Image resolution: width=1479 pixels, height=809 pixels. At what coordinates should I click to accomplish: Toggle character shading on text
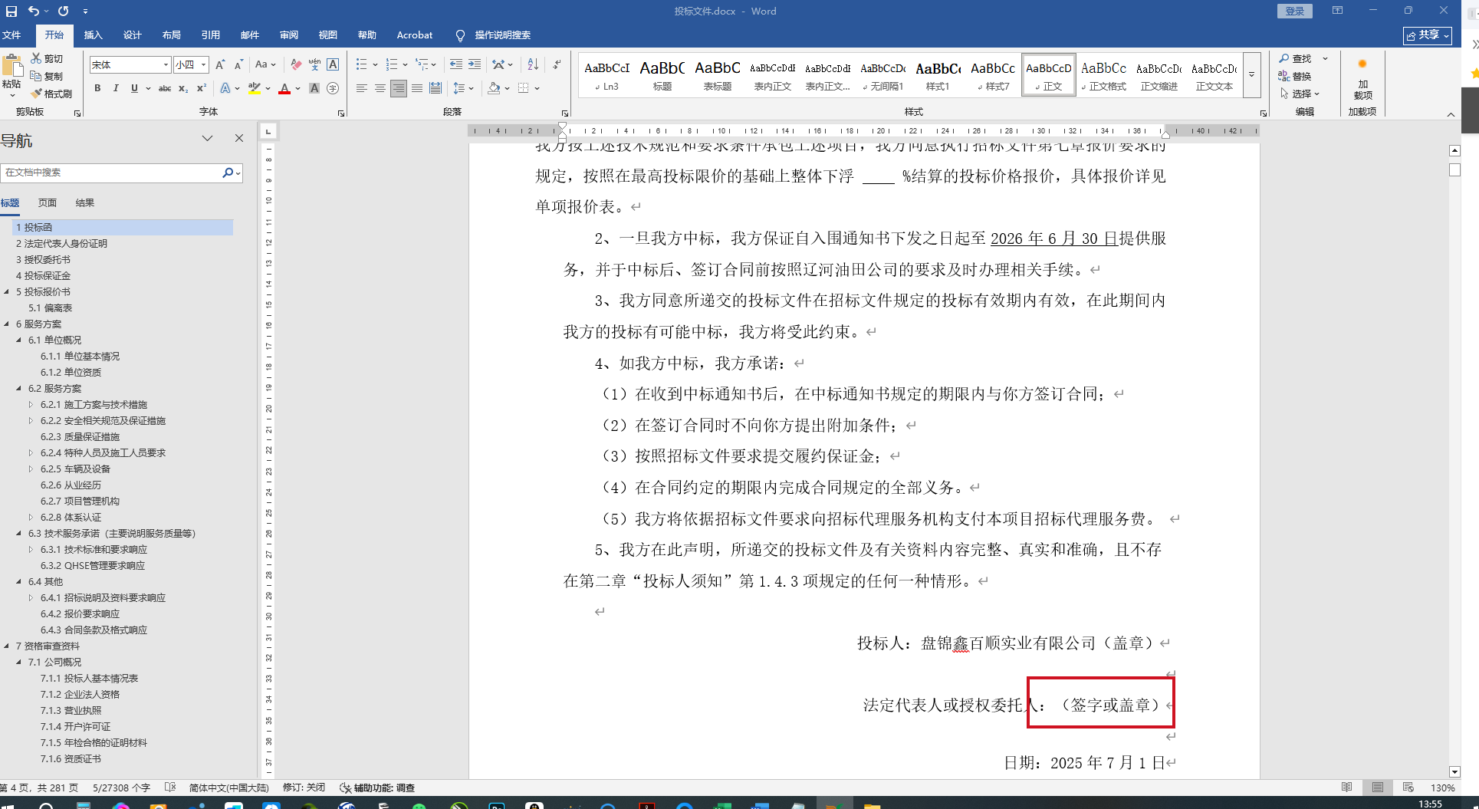(x=314, y=89)
